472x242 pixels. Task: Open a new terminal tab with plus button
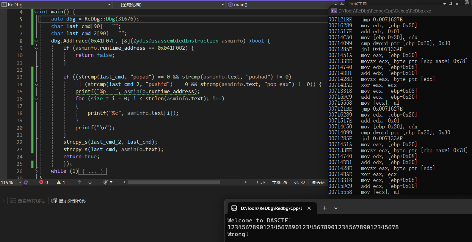[x=325, y=208]
